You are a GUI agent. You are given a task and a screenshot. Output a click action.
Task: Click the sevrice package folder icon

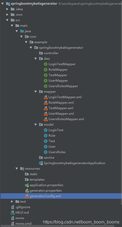point(41,158)
